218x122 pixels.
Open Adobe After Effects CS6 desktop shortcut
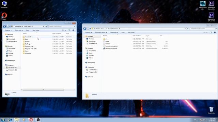211,17
